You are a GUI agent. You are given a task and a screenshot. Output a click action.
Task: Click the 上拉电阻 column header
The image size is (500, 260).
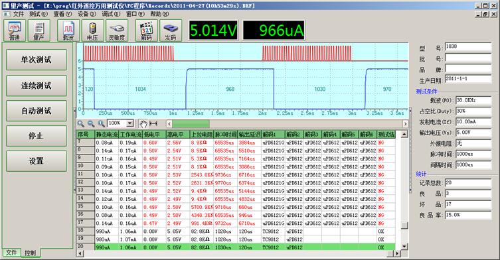click(x=202, y=135)
